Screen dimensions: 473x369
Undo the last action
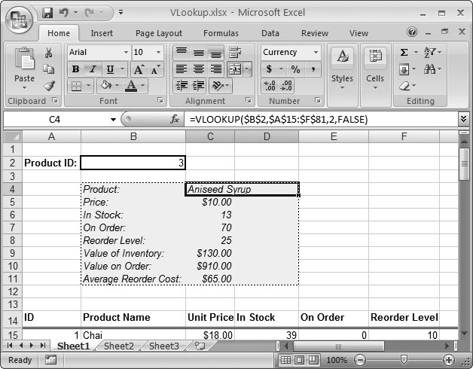(x=64, y=13)
